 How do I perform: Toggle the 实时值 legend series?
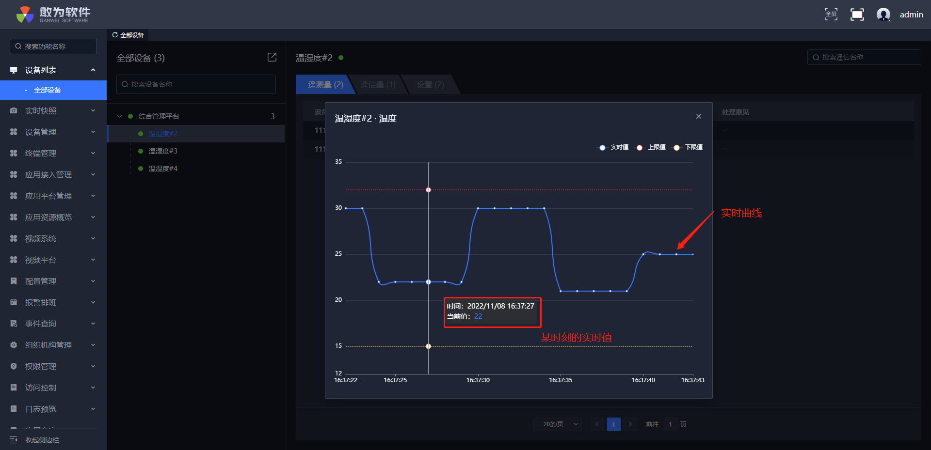coord(613,147)
